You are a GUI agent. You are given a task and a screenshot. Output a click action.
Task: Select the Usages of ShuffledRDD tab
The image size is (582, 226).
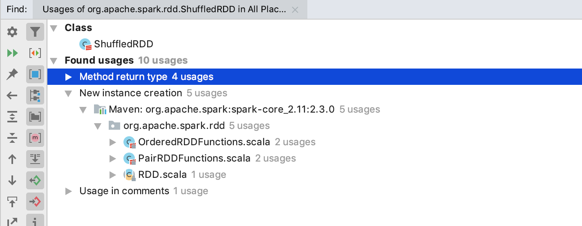coord(164,10)
